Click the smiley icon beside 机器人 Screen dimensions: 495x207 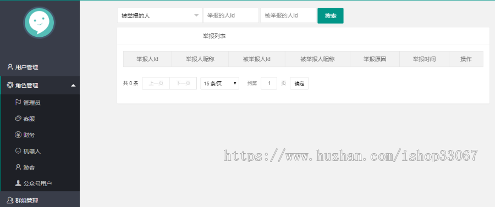(x=18, y=151)
